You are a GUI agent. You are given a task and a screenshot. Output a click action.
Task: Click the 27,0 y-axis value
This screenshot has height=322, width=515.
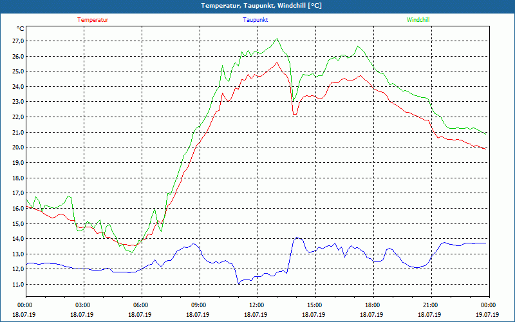(x=19, y=41)
